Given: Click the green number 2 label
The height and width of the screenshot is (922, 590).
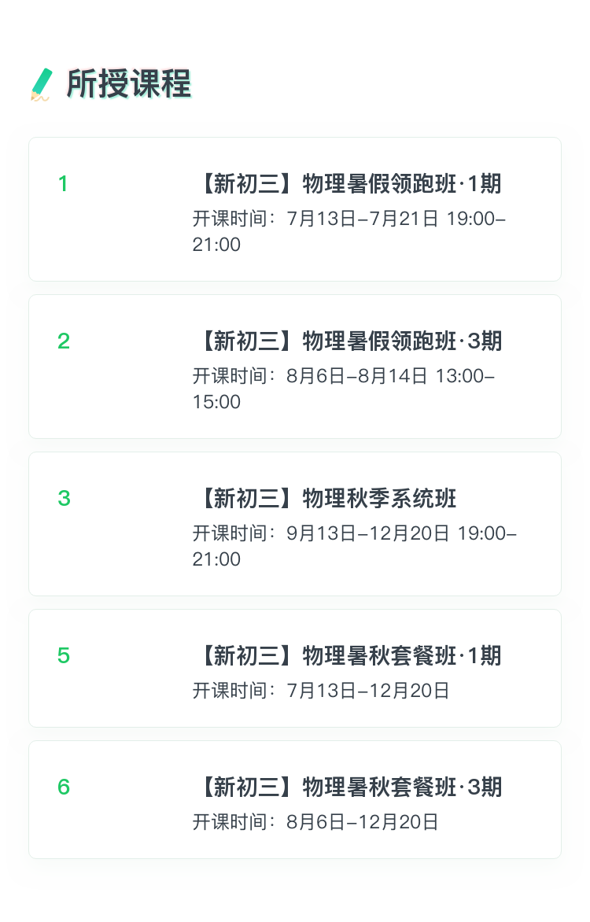Looking at the screenshot, I should tap(64, 341).
